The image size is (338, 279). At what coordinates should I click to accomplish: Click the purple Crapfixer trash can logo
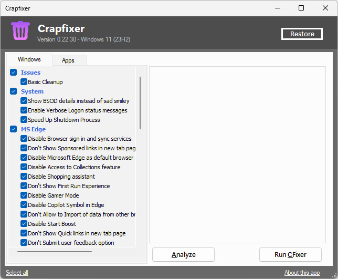(20, 30)
